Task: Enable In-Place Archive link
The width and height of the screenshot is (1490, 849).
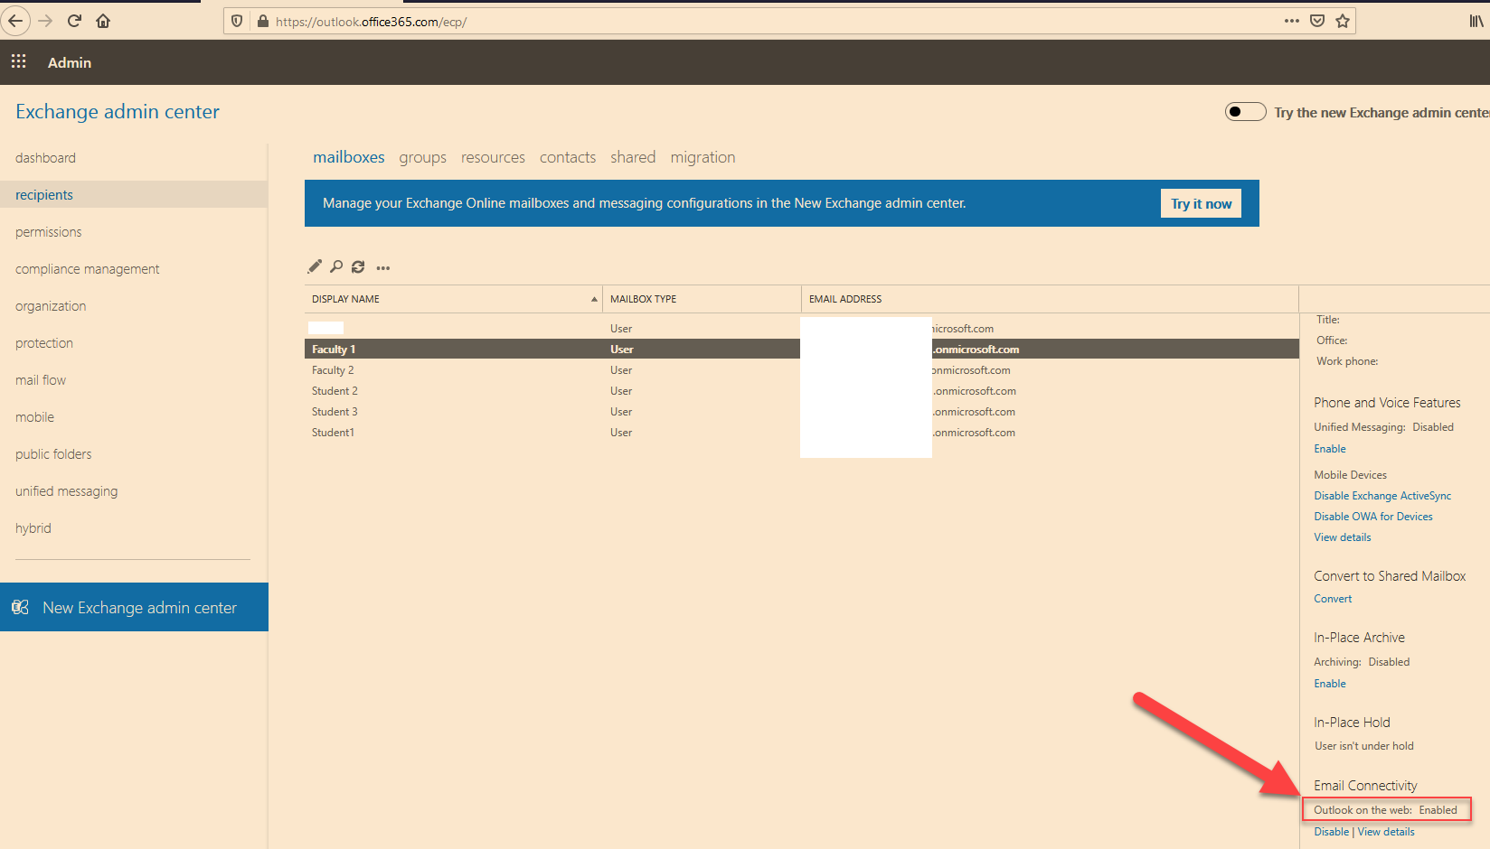Action: [x=1329, y=684]
